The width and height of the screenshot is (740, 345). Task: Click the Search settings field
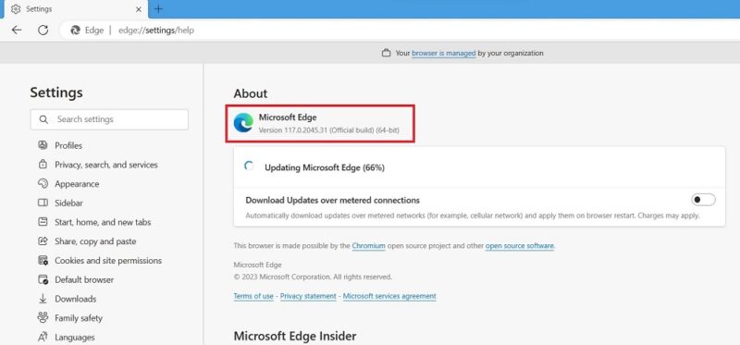coord(109,119)
